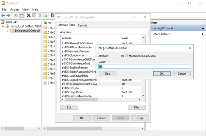Image resolution: width=206 pixels, height=136 pixels.
Task: Select the CN=B folder in the Name list
Action: 49,28
